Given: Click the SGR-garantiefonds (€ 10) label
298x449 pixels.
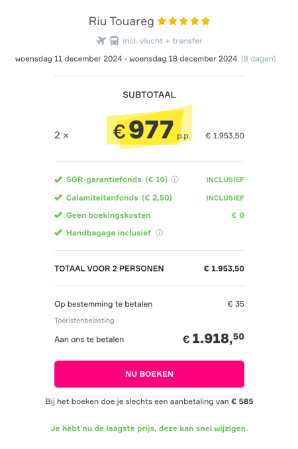Looking at the screenshot, I should pyautogui.click(x=117, y=179).
